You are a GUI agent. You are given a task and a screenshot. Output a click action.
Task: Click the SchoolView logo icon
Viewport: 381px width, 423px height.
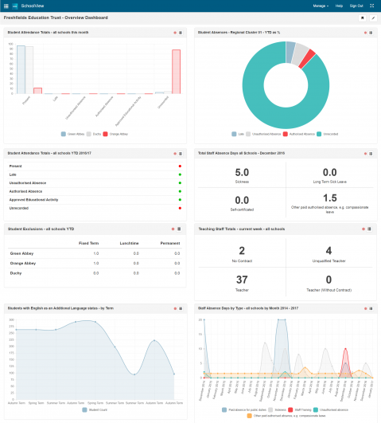[15, 6]
